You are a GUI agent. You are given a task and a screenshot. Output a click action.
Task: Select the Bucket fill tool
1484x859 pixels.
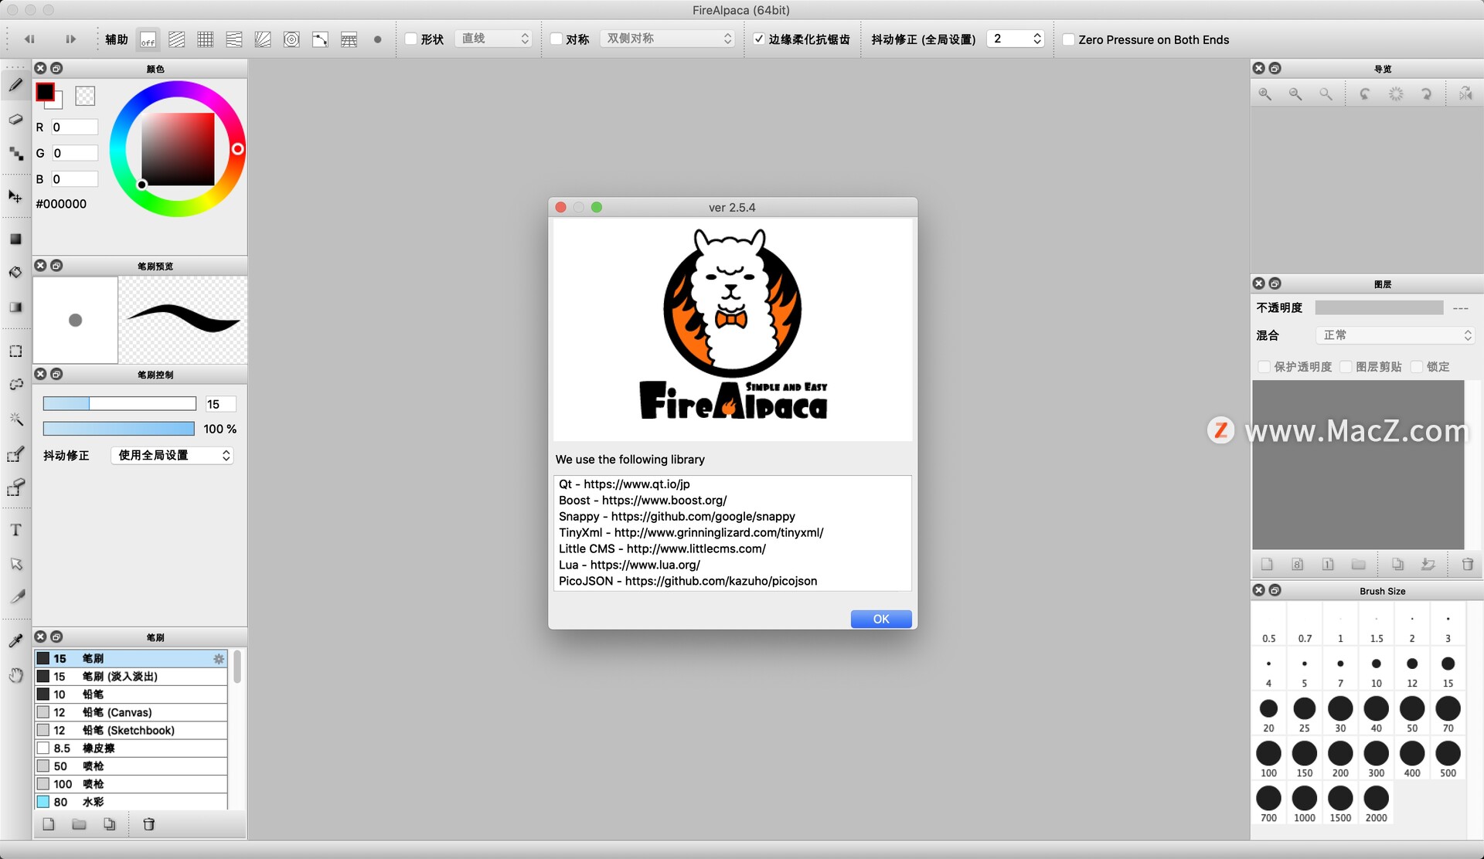(x=15, y=273)
